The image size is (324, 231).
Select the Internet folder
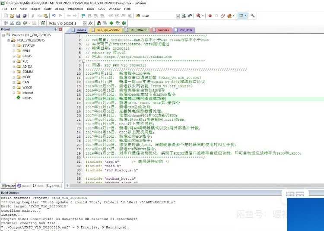click(x=28, y=93)
